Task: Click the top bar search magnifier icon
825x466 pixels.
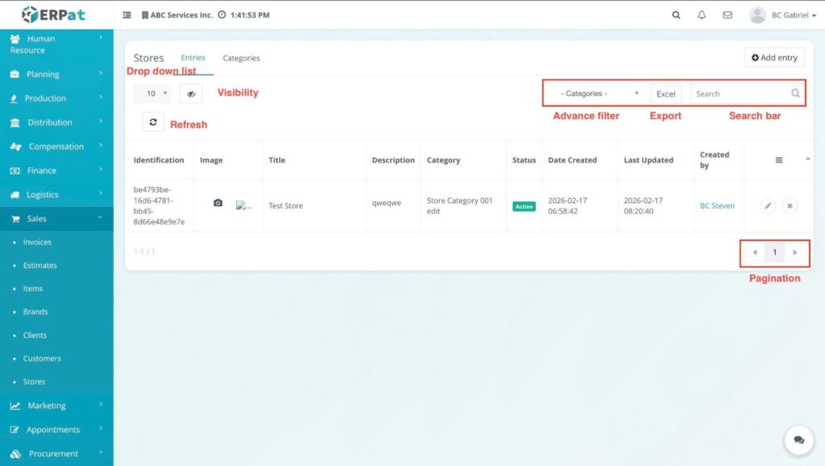Action: [676, 15]
